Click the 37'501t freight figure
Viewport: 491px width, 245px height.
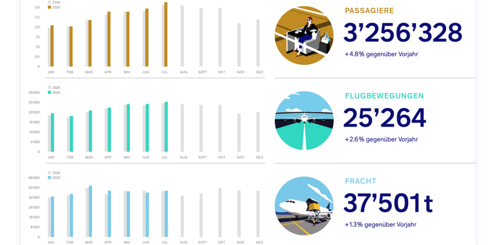(388, 203)
